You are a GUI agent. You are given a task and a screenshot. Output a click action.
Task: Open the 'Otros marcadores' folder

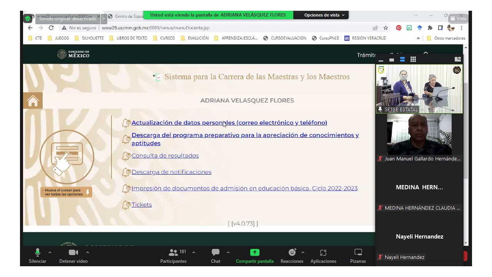(446, 38)
